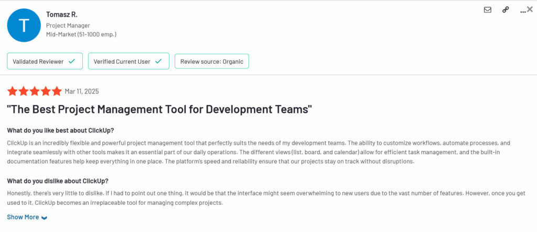
Task: Click the blue "T" reviewer avatar
Action: pos(24,25)
